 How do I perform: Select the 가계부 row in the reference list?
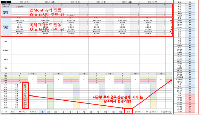(179, 20)
